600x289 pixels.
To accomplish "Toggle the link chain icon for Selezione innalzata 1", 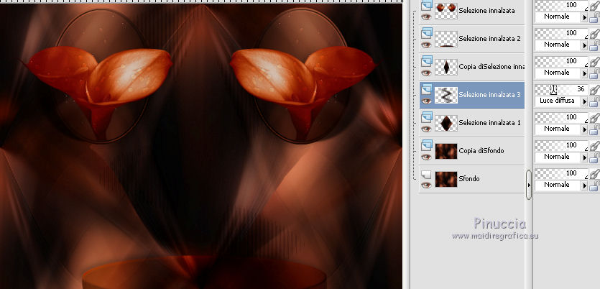I will (594, 119).
